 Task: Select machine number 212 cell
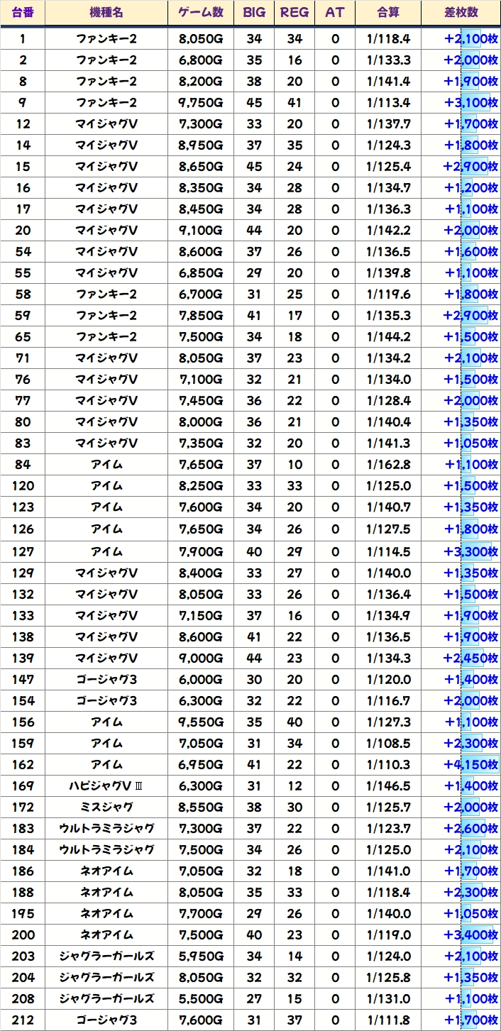[x=23, y=1020]
